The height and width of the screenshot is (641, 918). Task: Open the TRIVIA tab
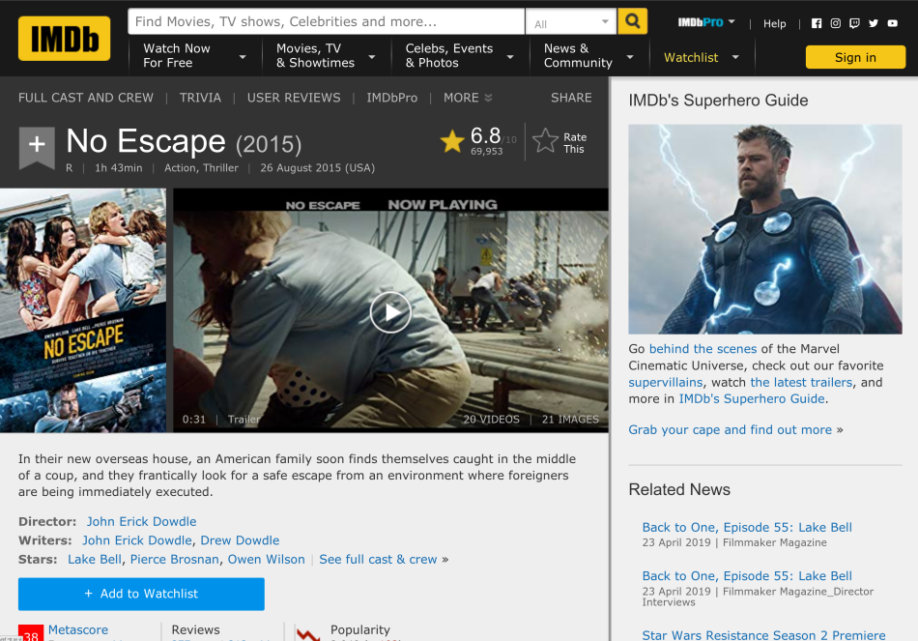point(200,98)
